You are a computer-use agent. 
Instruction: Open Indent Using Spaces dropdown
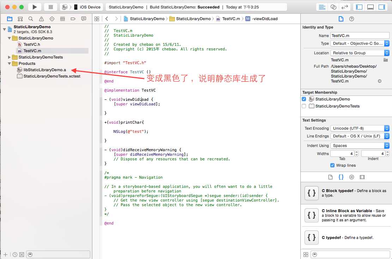click(x=360, y=146)
